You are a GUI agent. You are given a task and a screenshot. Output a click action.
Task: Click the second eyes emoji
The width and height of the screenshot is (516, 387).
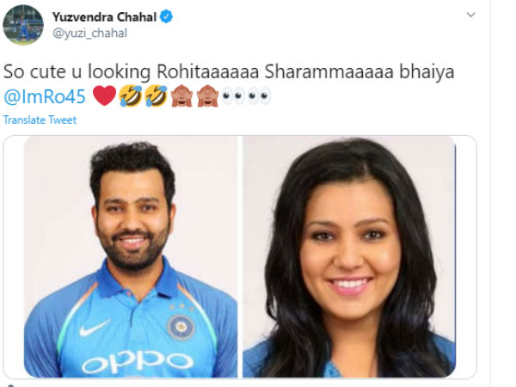tap(259, 95)
